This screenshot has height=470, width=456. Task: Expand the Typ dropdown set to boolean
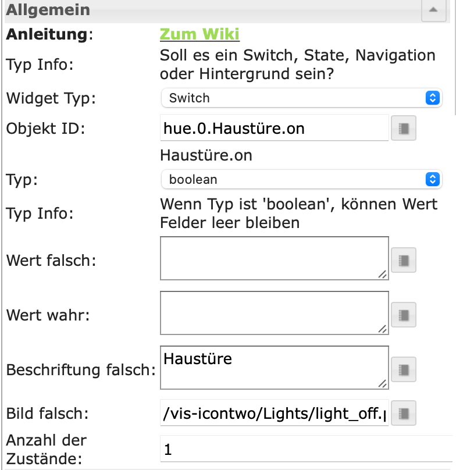point(301,180)
